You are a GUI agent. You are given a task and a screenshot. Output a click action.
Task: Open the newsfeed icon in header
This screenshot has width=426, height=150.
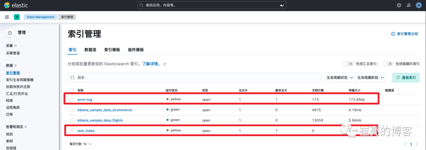[409, 6]
